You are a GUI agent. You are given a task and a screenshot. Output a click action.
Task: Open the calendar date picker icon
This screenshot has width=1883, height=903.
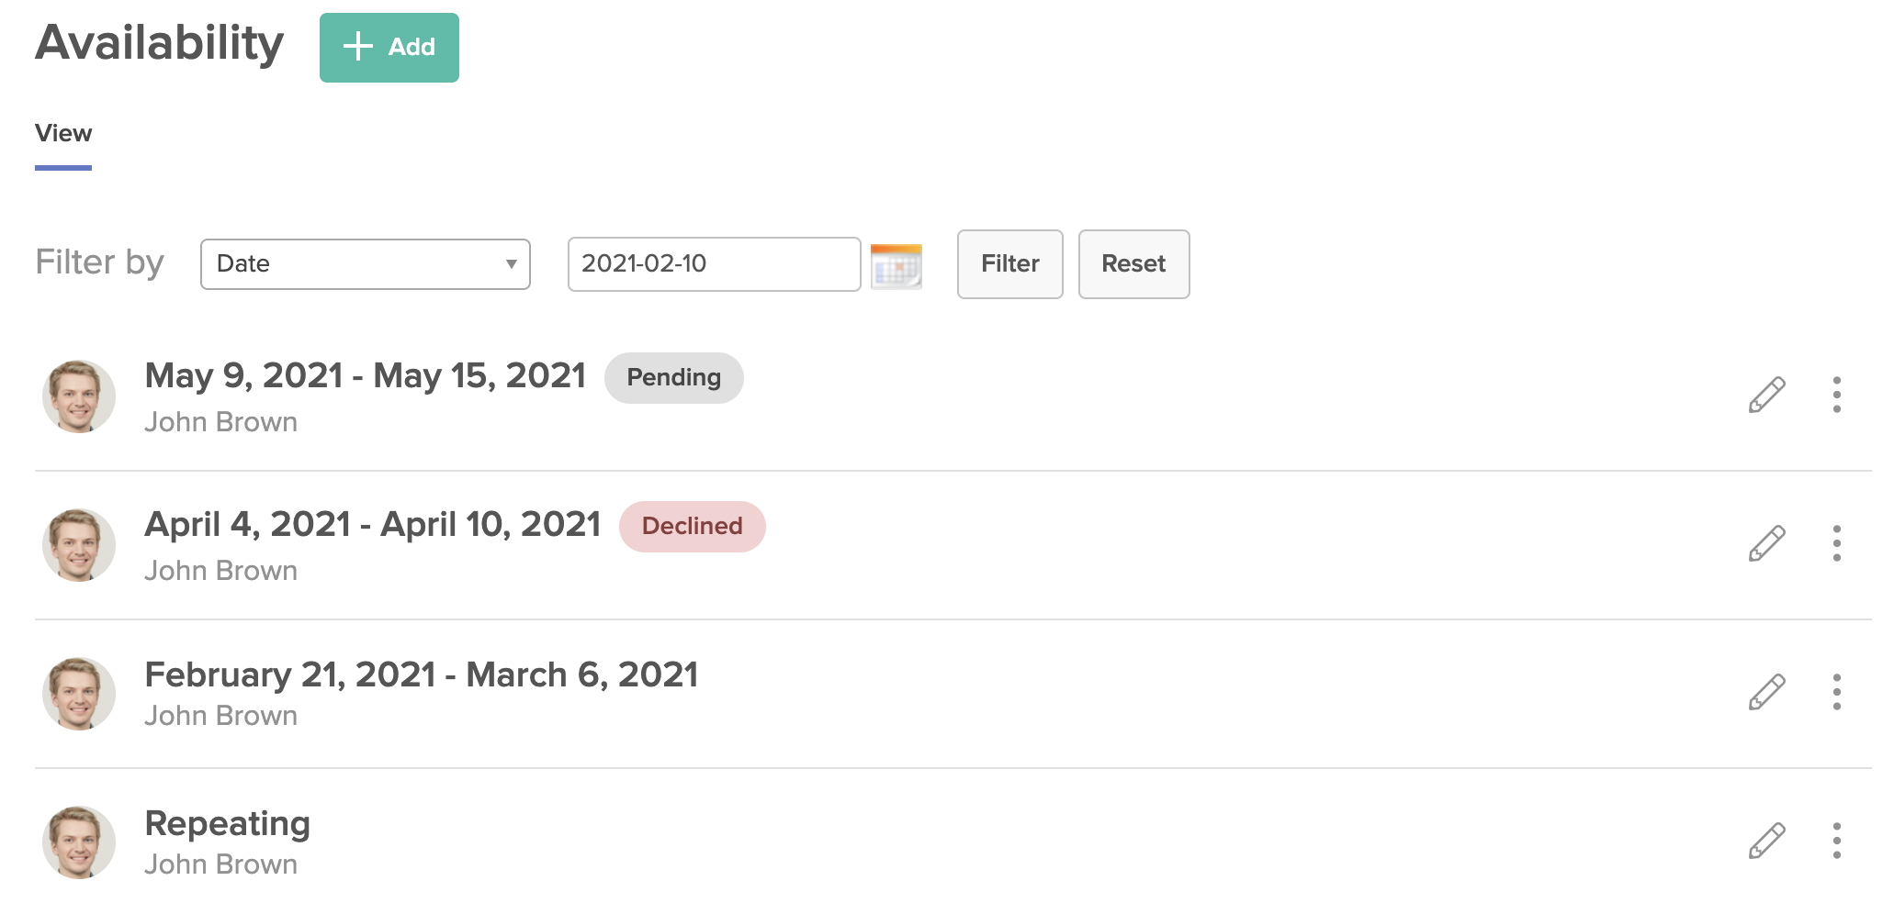coord(896,266)
